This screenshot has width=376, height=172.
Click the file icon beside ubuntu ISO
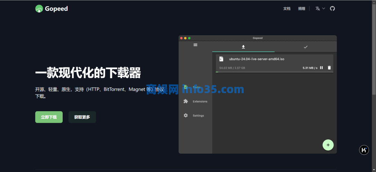click(221, 59)
